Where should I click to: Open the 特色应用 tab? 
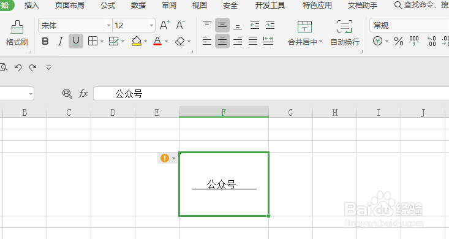(317, 5)
